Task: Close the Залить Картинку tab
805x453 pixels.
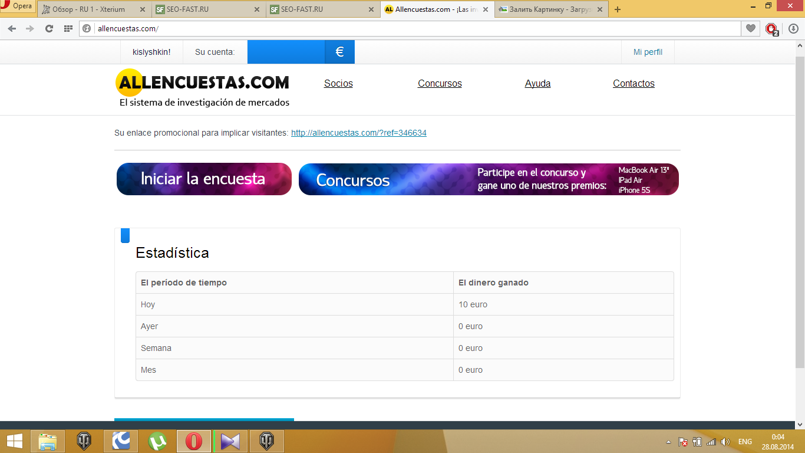Action: (x=600, y=9)
